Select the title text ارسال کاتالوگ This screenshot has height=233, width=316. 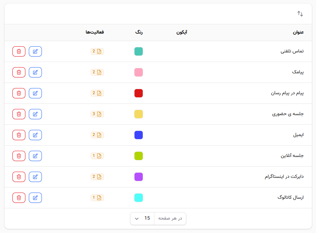pos(291,197)
